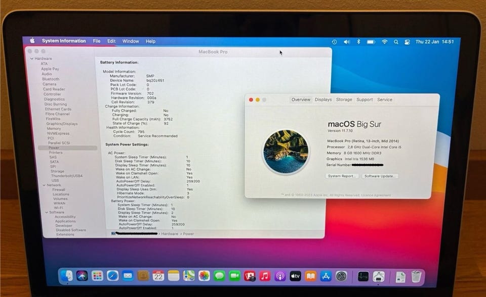This screenshot has width=486, height=297.
Task: Select Storage in the Hardware list
Action: pos(57,171)
